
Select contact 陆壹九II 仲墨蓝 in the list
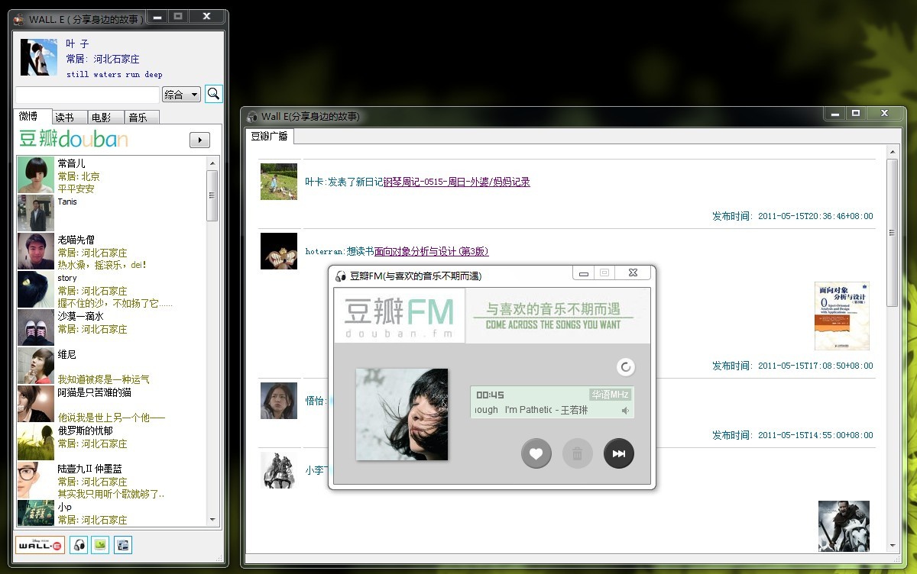(112, 481)
